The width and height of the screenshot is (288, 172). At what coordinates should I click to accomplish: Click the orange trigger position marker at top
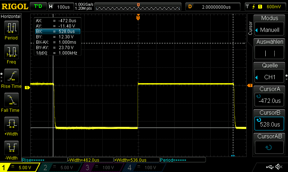[138, 17]
